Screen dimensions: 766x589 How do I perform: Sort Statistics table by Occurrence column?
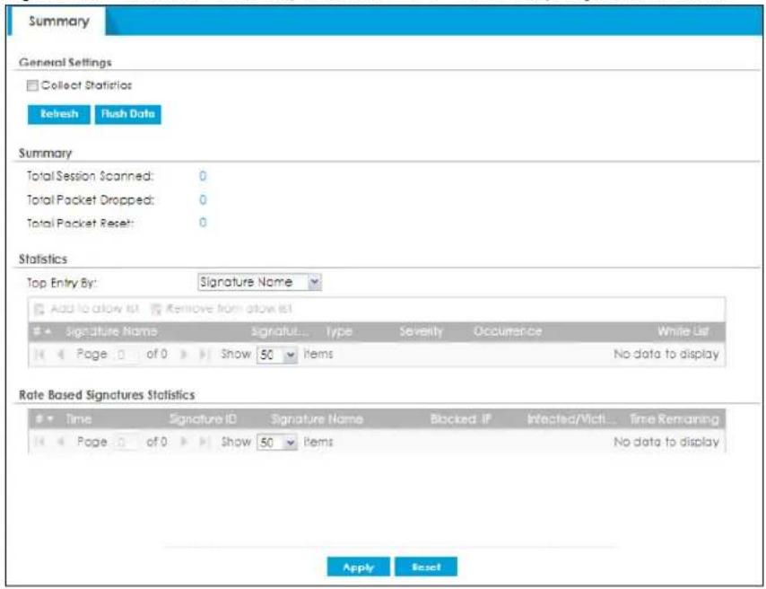point(508,331)
